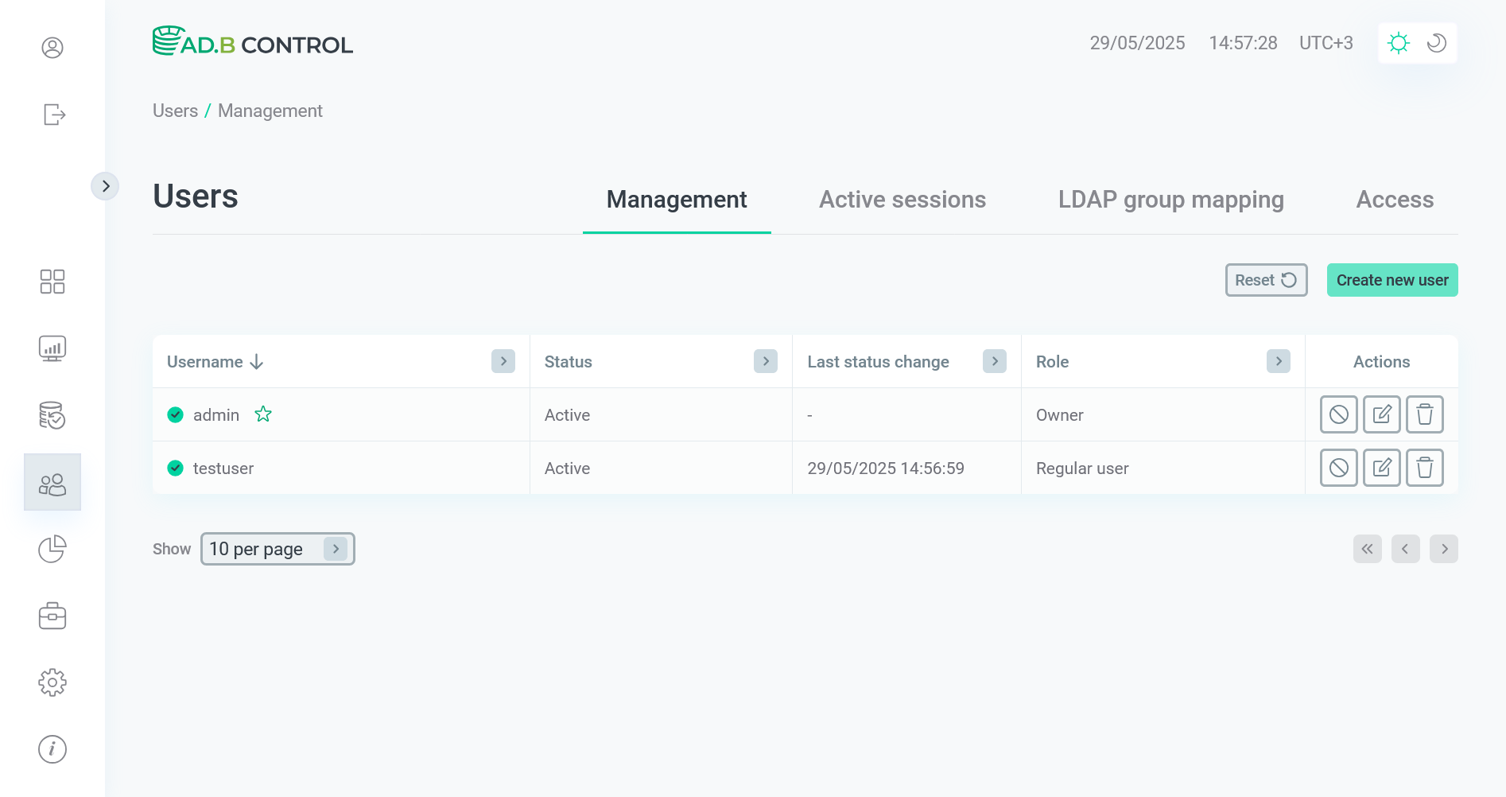Open the 10 per page dropdown
The width and height of the screenshot is (1506, 797).
277,549
